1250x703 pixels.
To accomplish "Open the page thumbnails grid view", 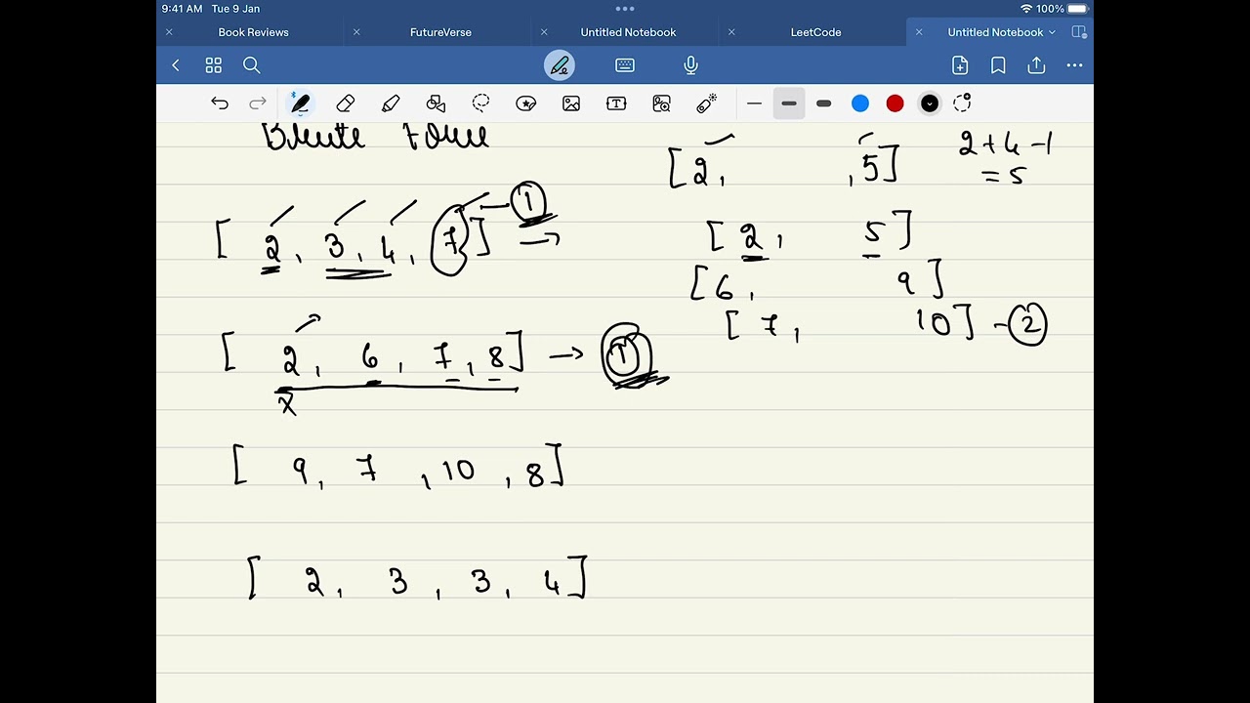I will tap(213, 65).
